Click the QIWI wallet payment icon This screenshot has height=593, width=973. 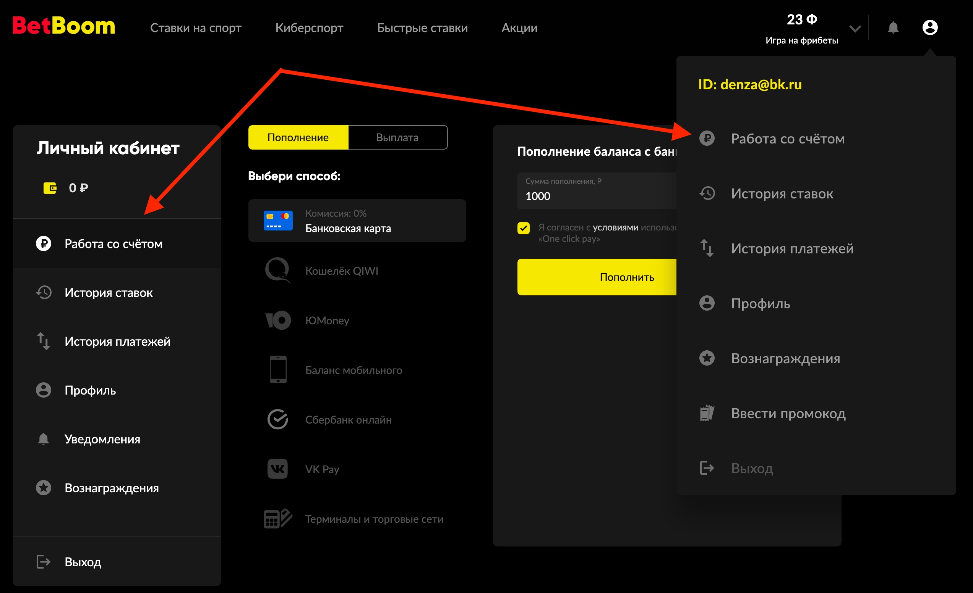tap(277, 271)
